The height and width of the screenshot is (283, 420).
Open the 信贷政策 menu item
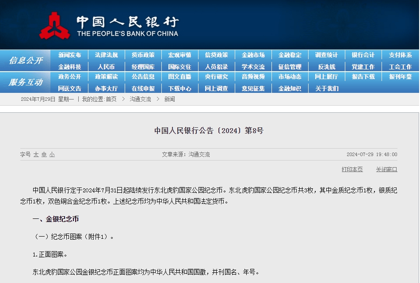click(217, 55)
